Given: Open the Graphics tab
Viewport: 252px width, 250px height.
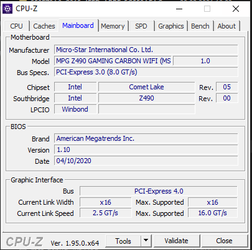Looking at the screenshot, I should (x=171, y=26).
